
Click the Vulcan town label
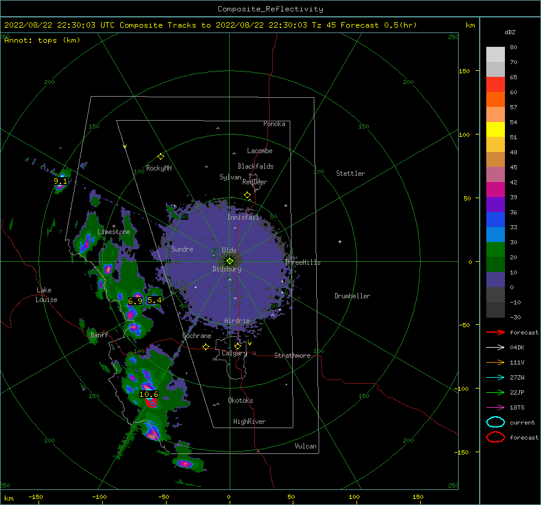pos(306,446)
